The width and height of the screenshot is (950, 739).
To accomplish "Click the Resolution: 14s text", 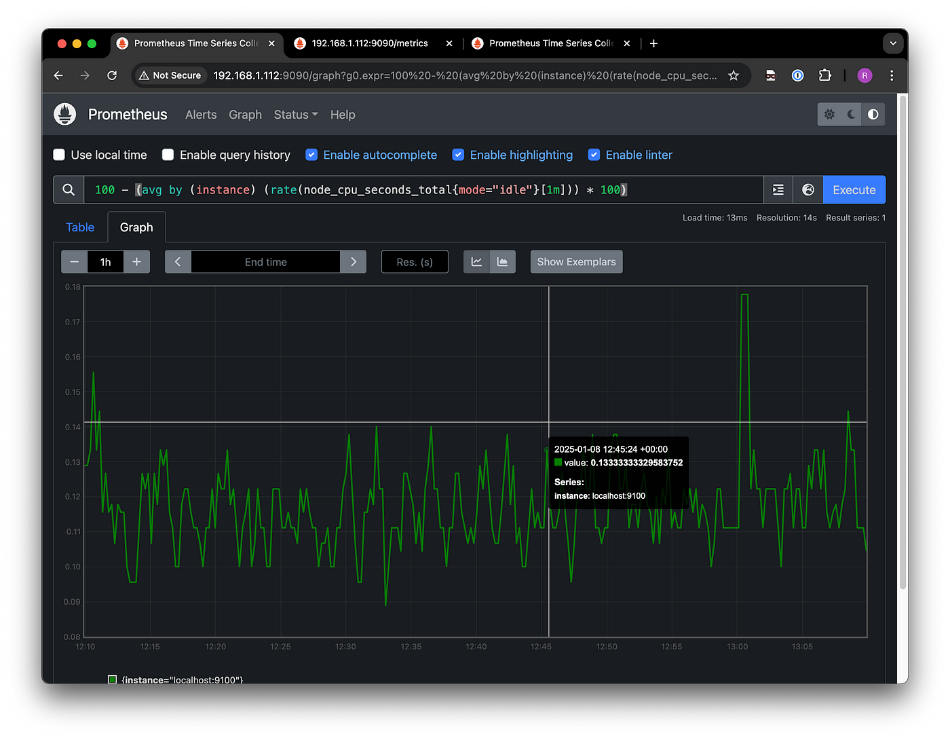I will (x=786, y=218).
